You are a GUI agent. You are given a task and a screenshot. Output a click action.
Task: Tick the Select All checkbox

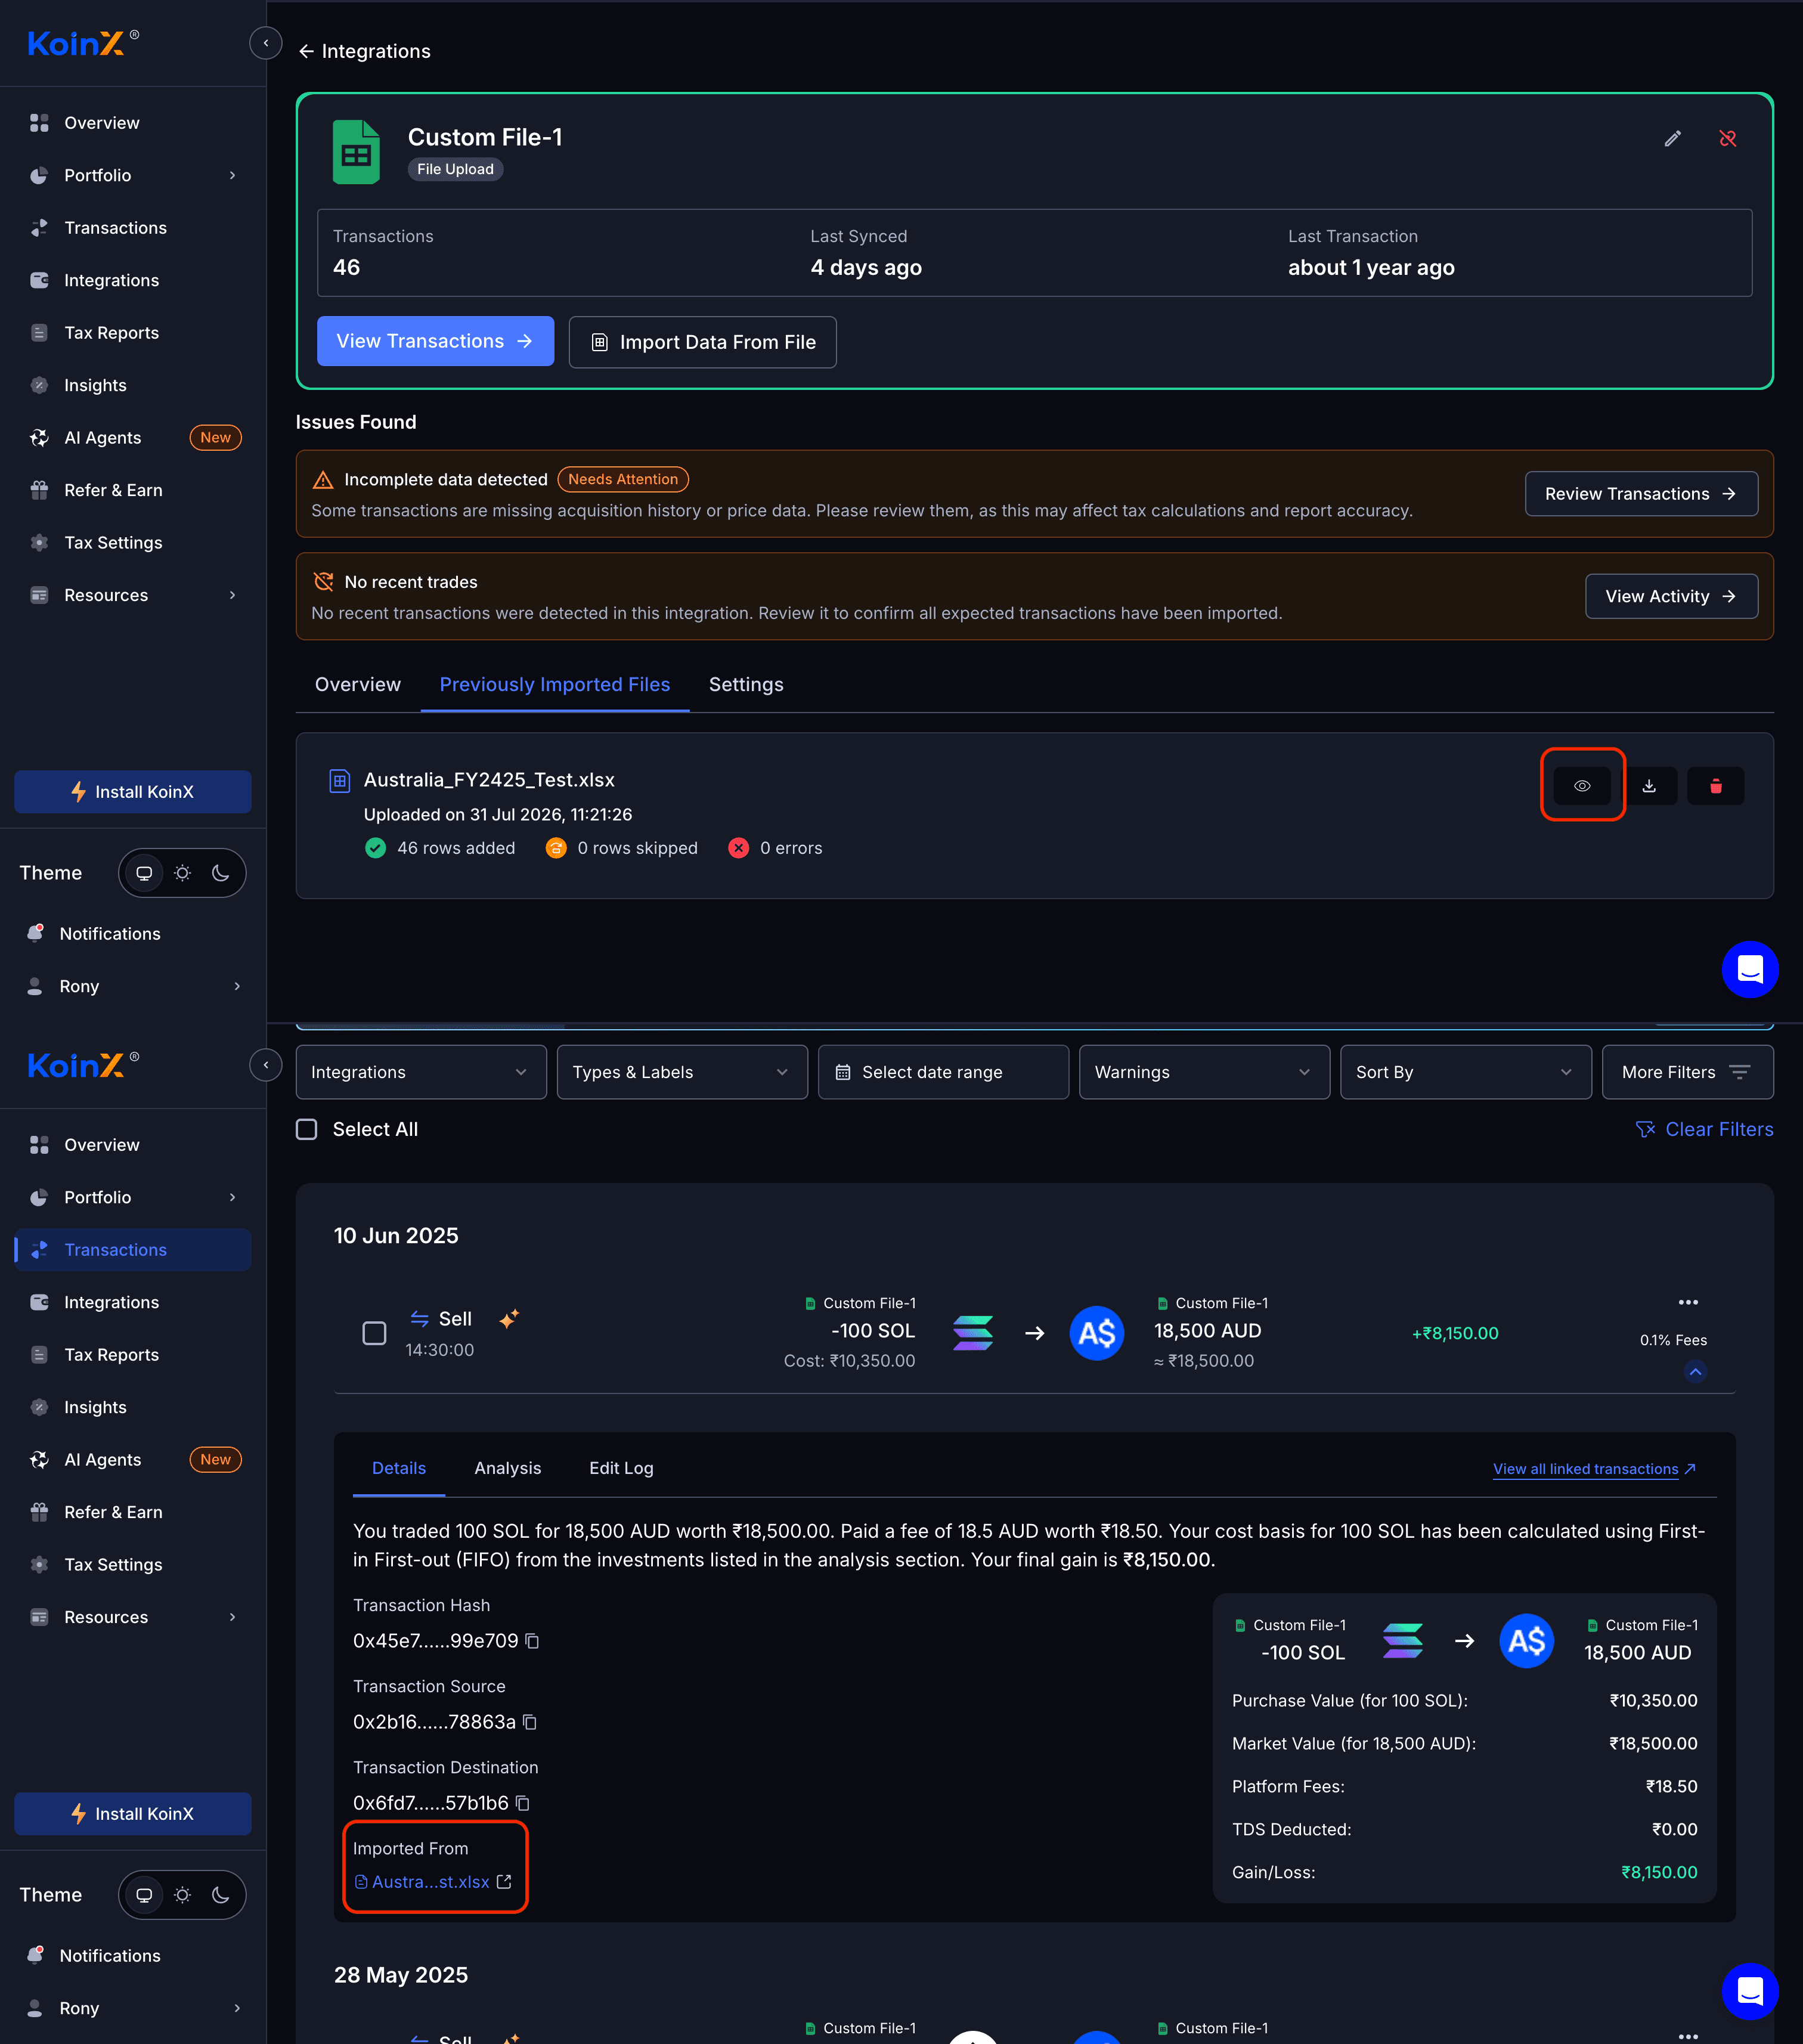[307, 1129]
